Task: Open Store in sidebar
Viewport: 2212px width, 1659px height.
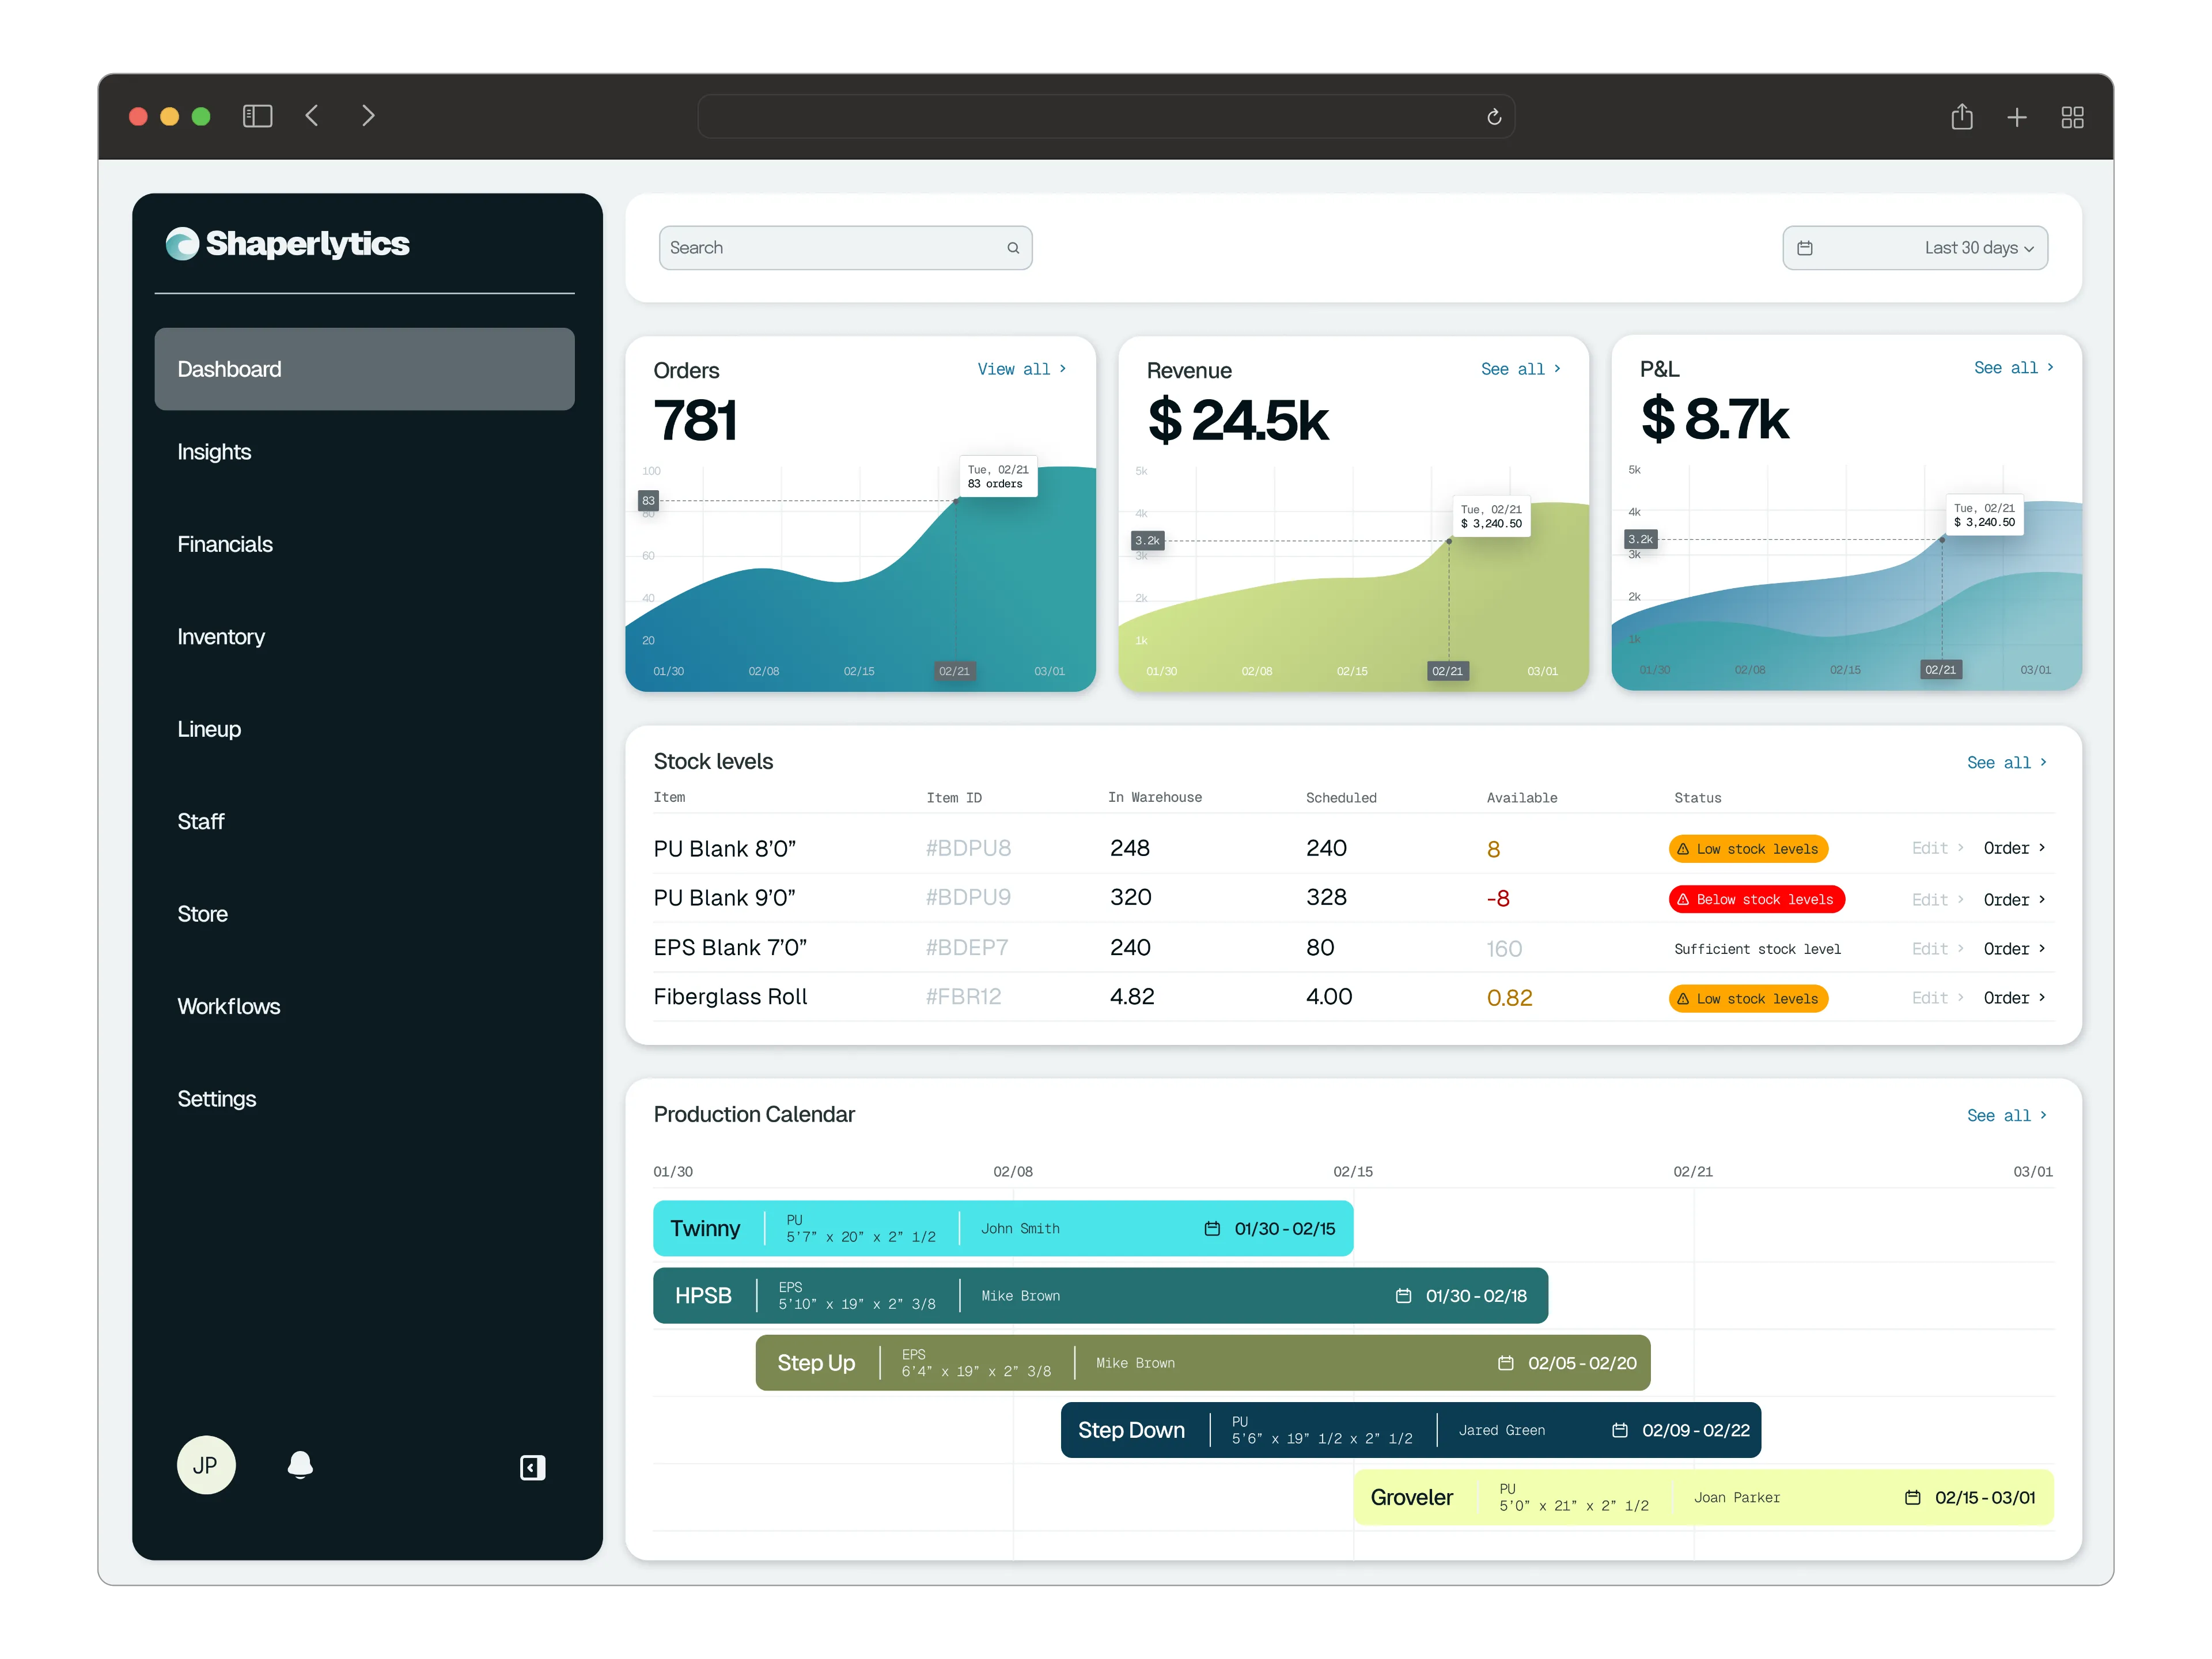Action: [202, 914]
